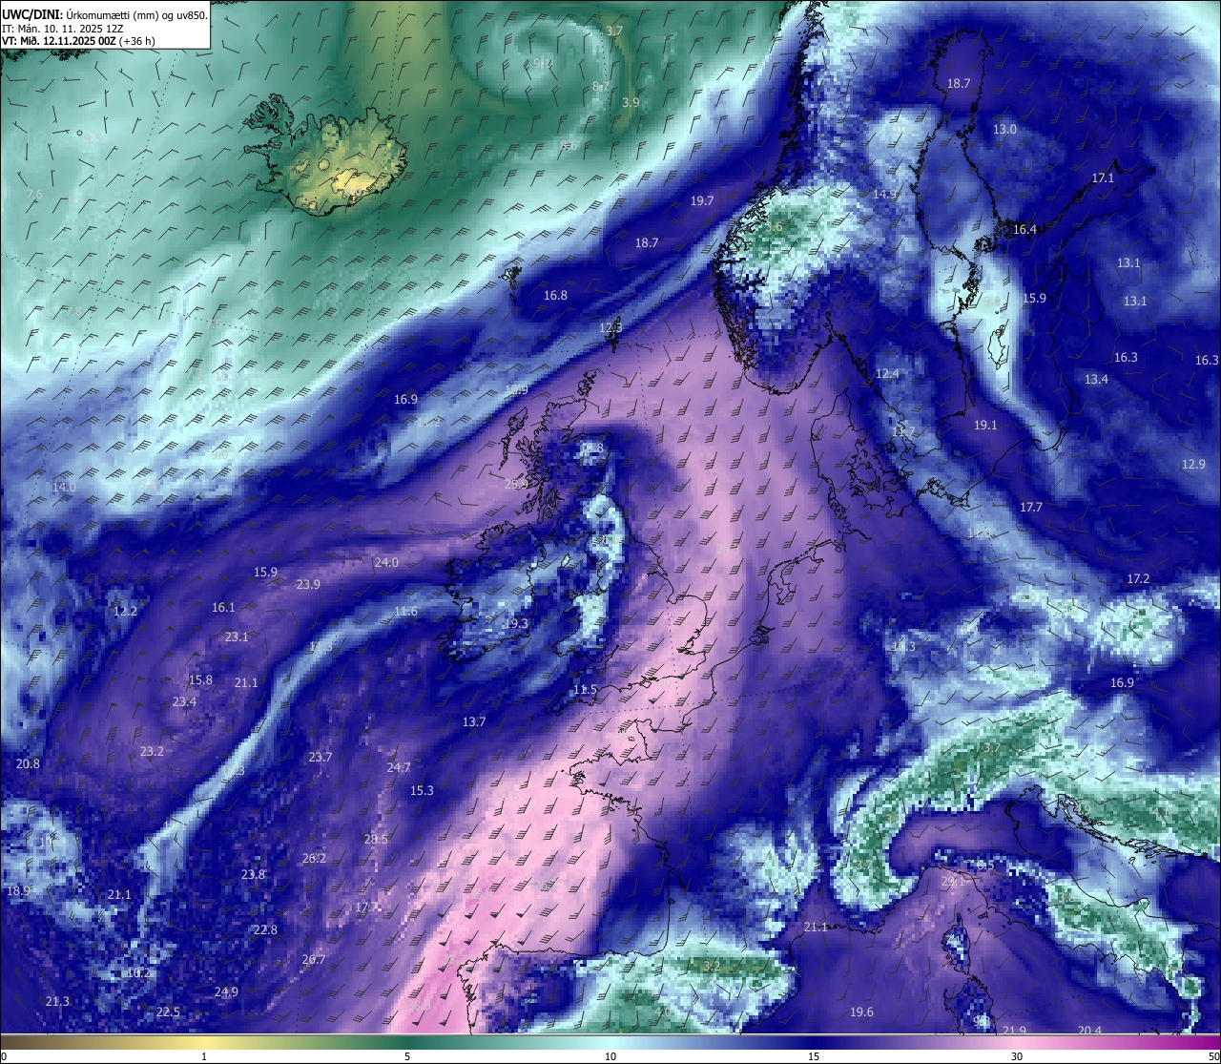
Task: Click the 12.2 value label
Action: pyautogui.click(x=125, y=611)
